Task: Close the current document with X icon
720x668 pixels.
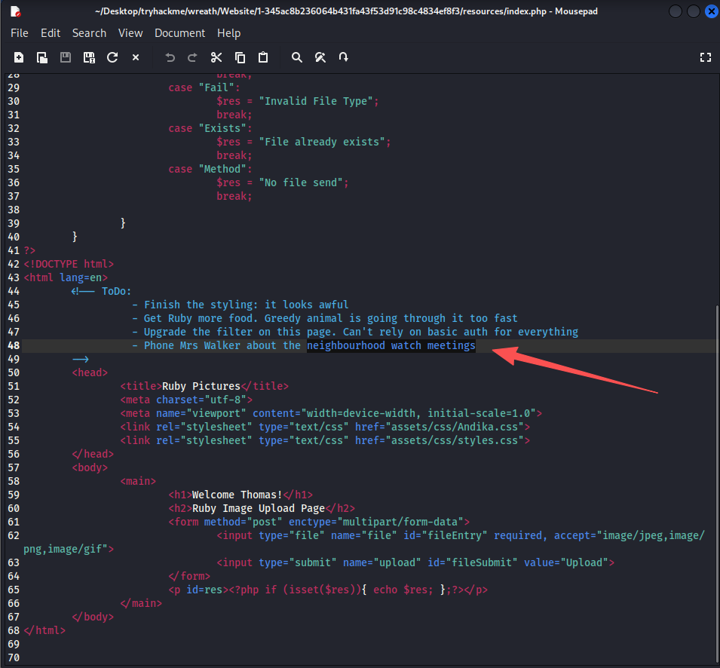Action: pyautogui.click(x=136, y=57)
